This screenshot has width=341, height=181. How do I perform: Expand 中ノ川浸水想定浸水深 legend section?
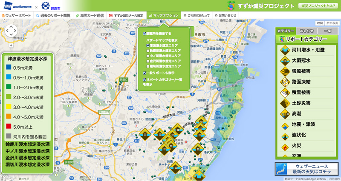tap(28, 151)
